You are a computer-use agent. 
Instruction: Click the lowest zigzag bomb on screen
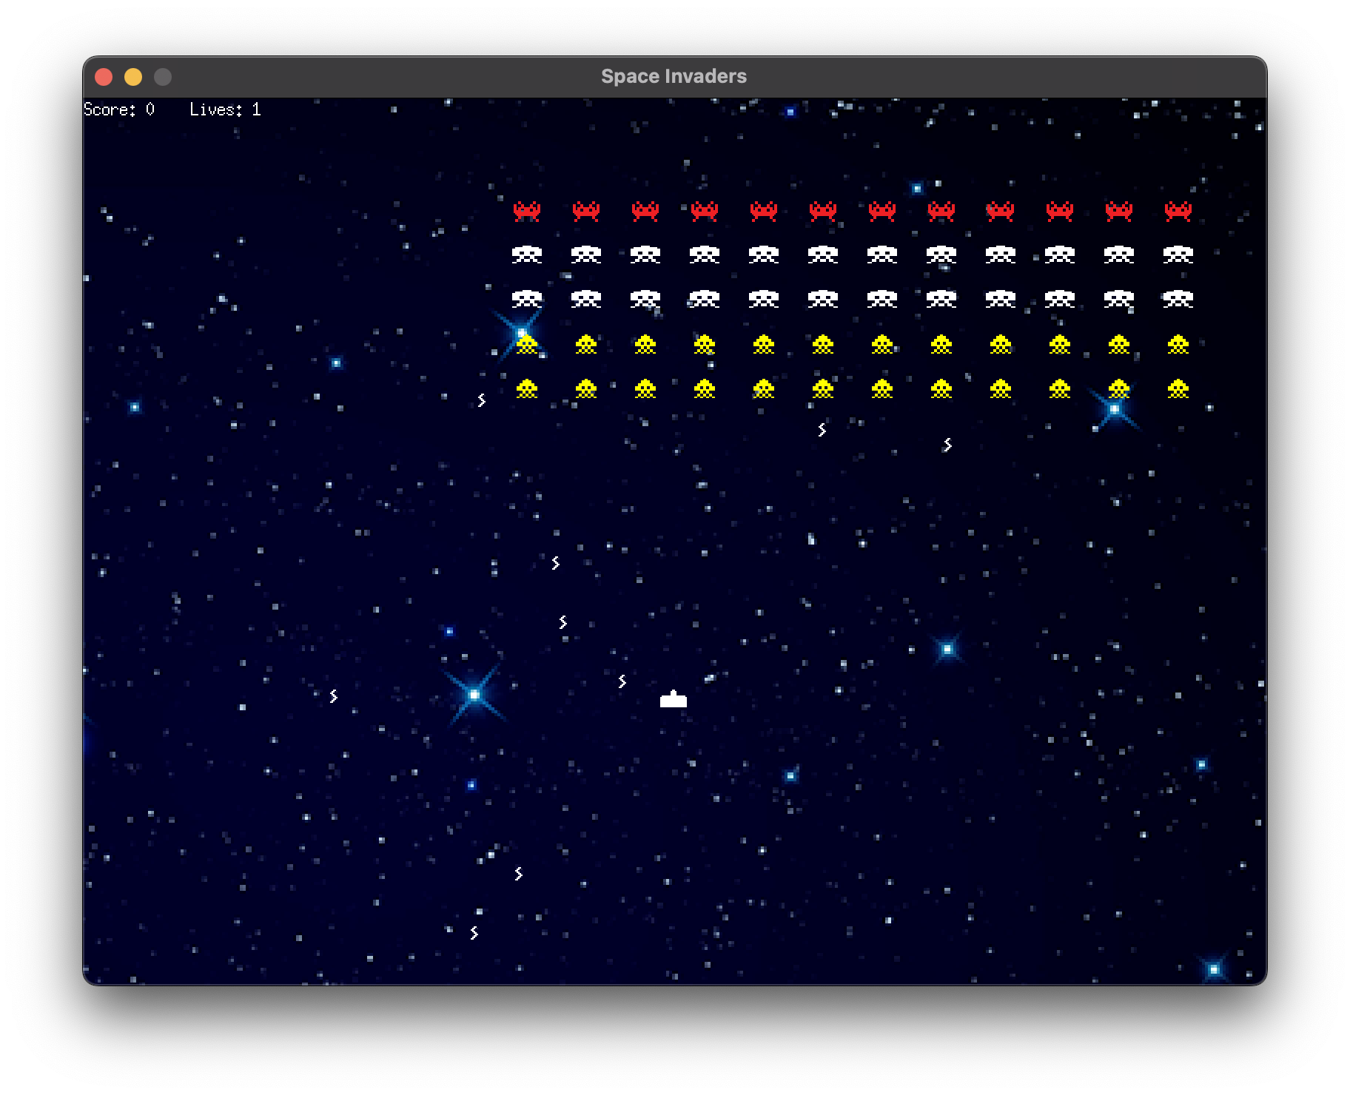click(474, 932)
